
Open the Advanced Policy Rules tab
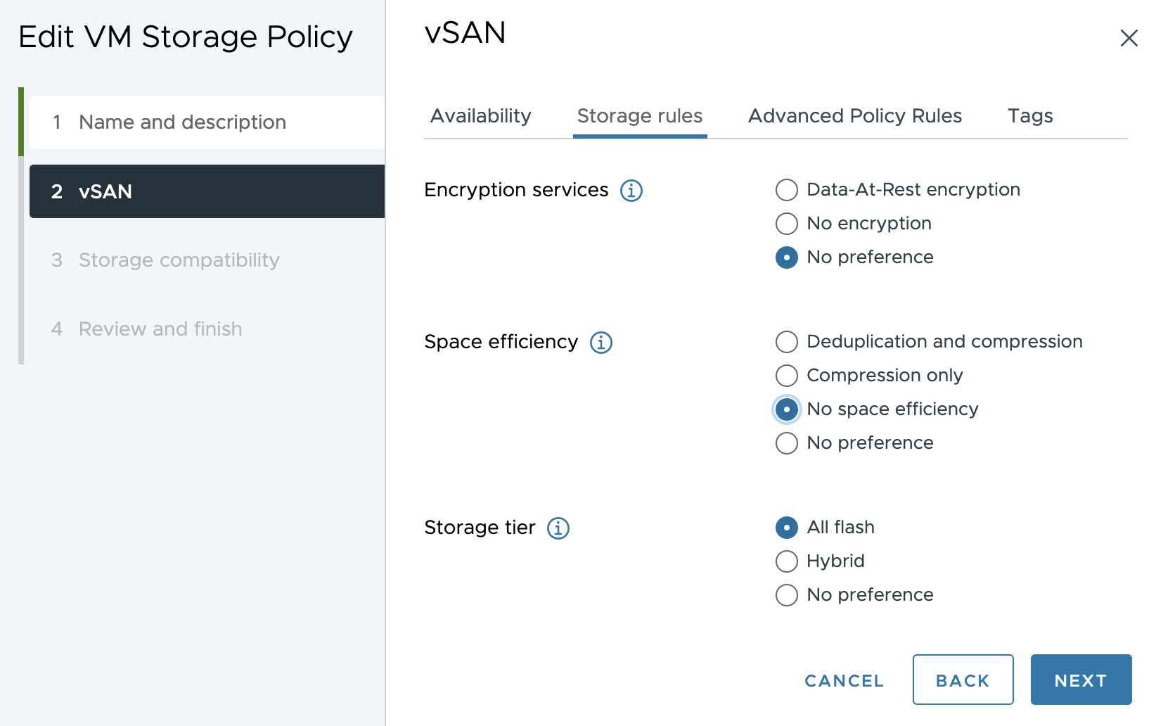(855, 116)
